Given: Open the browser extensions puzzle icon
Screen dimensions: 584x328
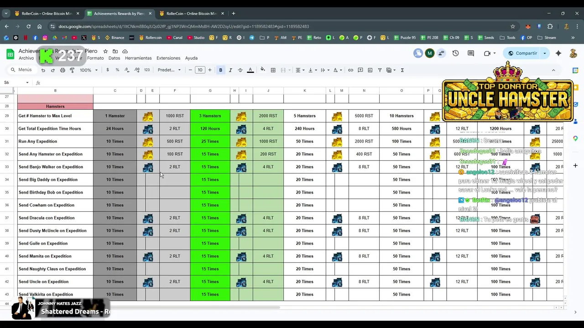Looking at the screenshot, I should point(550,26).
